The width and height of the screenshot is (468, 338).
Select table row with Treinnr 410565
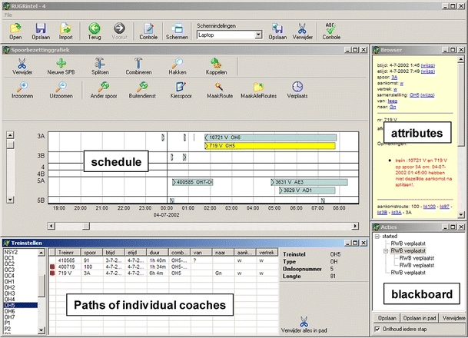click(164, 260)
